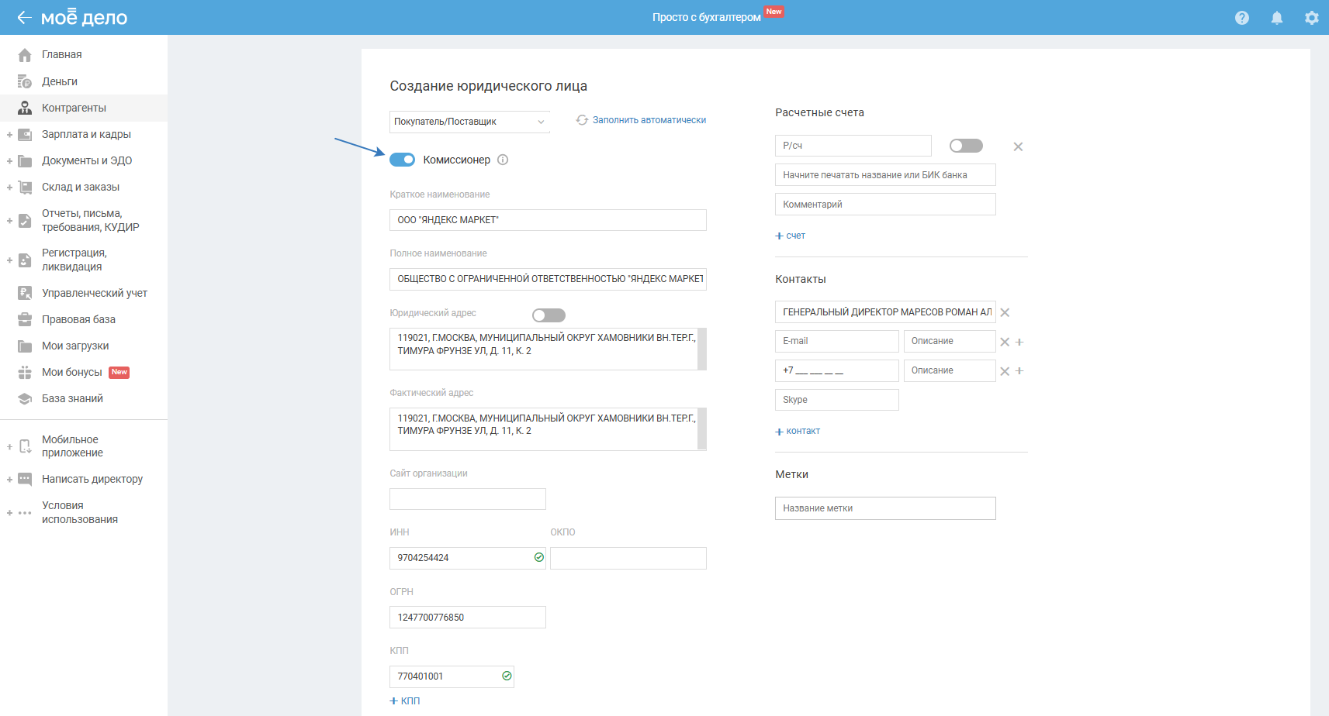Image resolution: width=1329 pixels, height=716 pixels.
Task: Expand the Зарплата и кадры section
Action: click(9, 135)
